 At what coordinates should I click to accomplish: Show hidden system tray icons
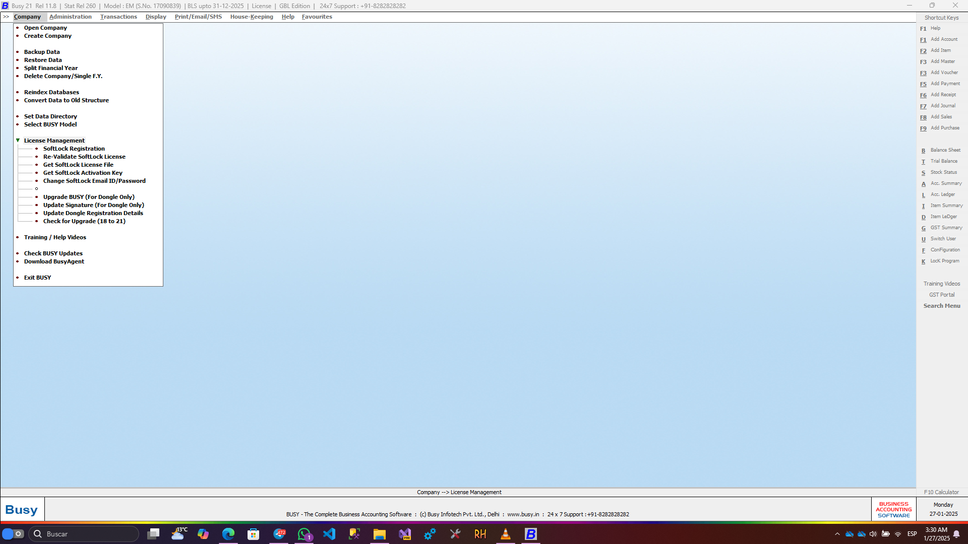[837, 534]
